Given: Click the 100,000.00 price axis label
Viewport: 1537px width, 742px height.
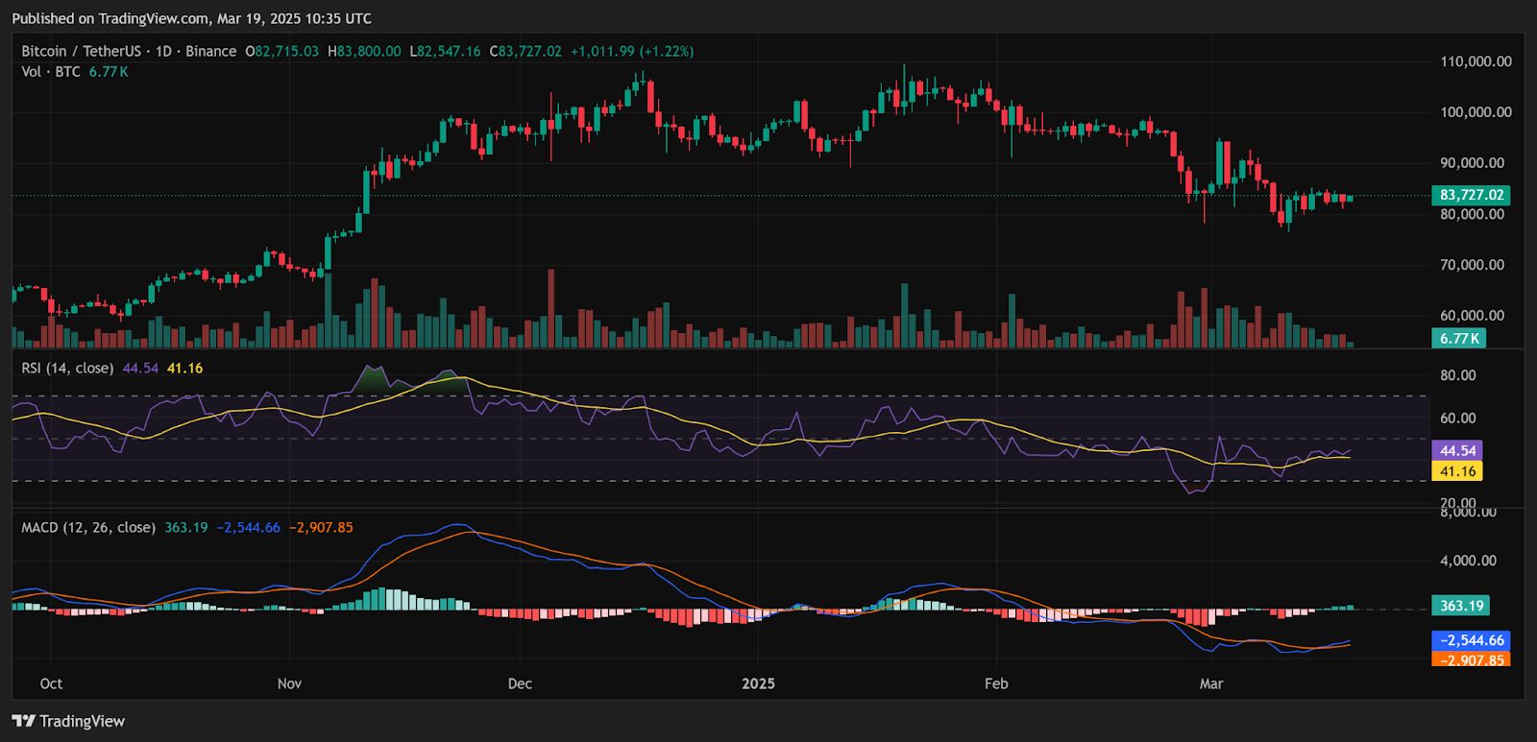Looking at the screenshot, I should pos(1476,112).
